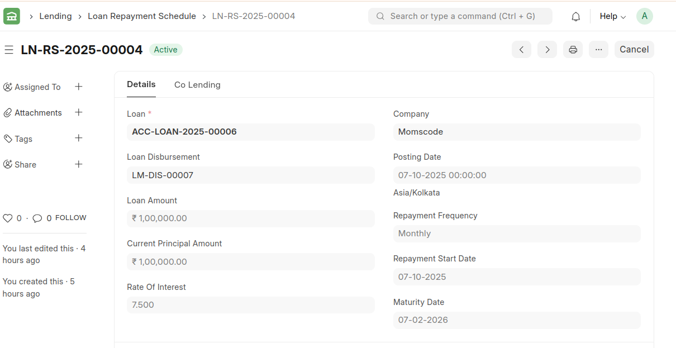The height and width of the screenshot is (348, 676).
Task: Open comments via speech bubble icon
Action: pos(37,218)
